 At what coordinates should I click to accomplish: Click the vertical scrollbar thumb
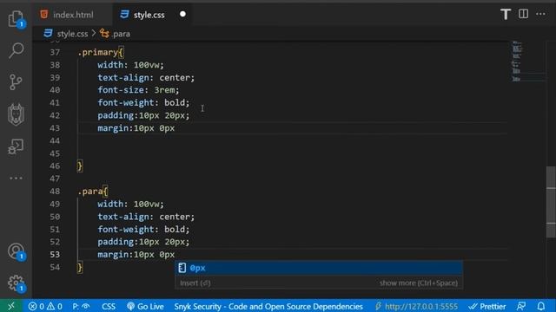[551, 202]
